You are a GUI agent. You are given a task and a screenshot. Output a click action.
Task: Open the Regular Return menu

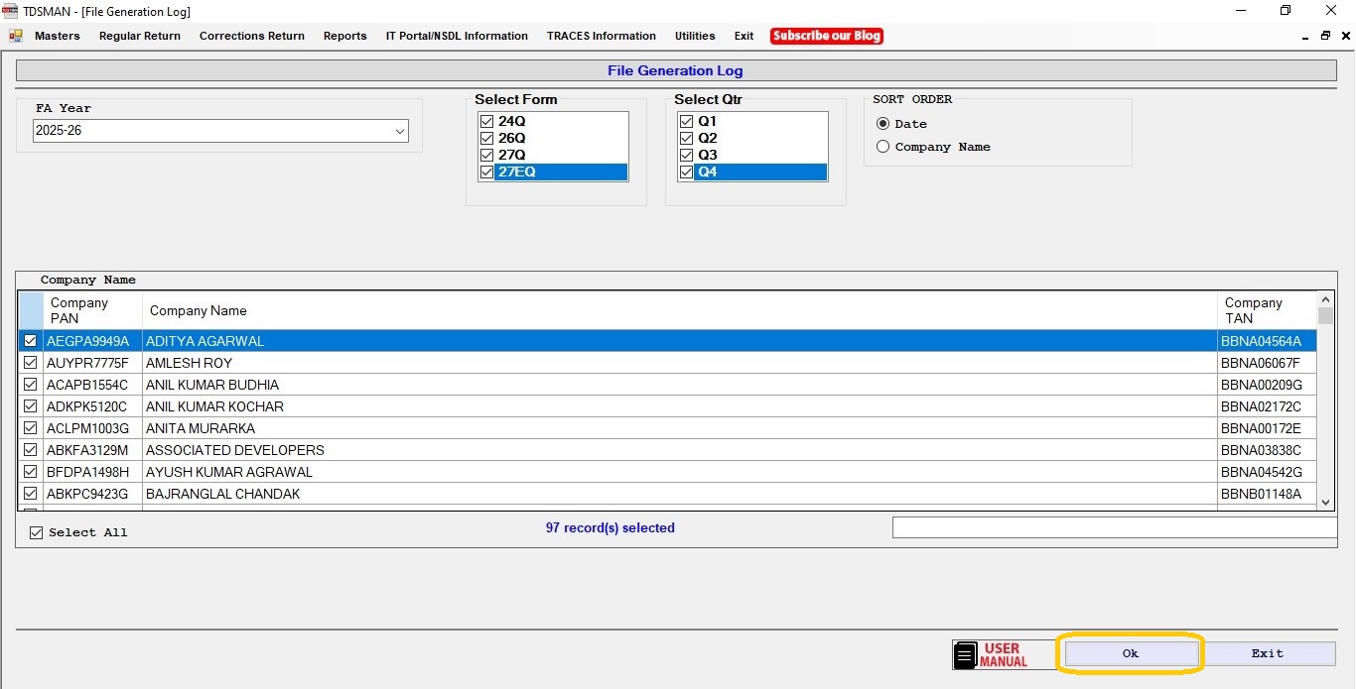tap(140, 36)
